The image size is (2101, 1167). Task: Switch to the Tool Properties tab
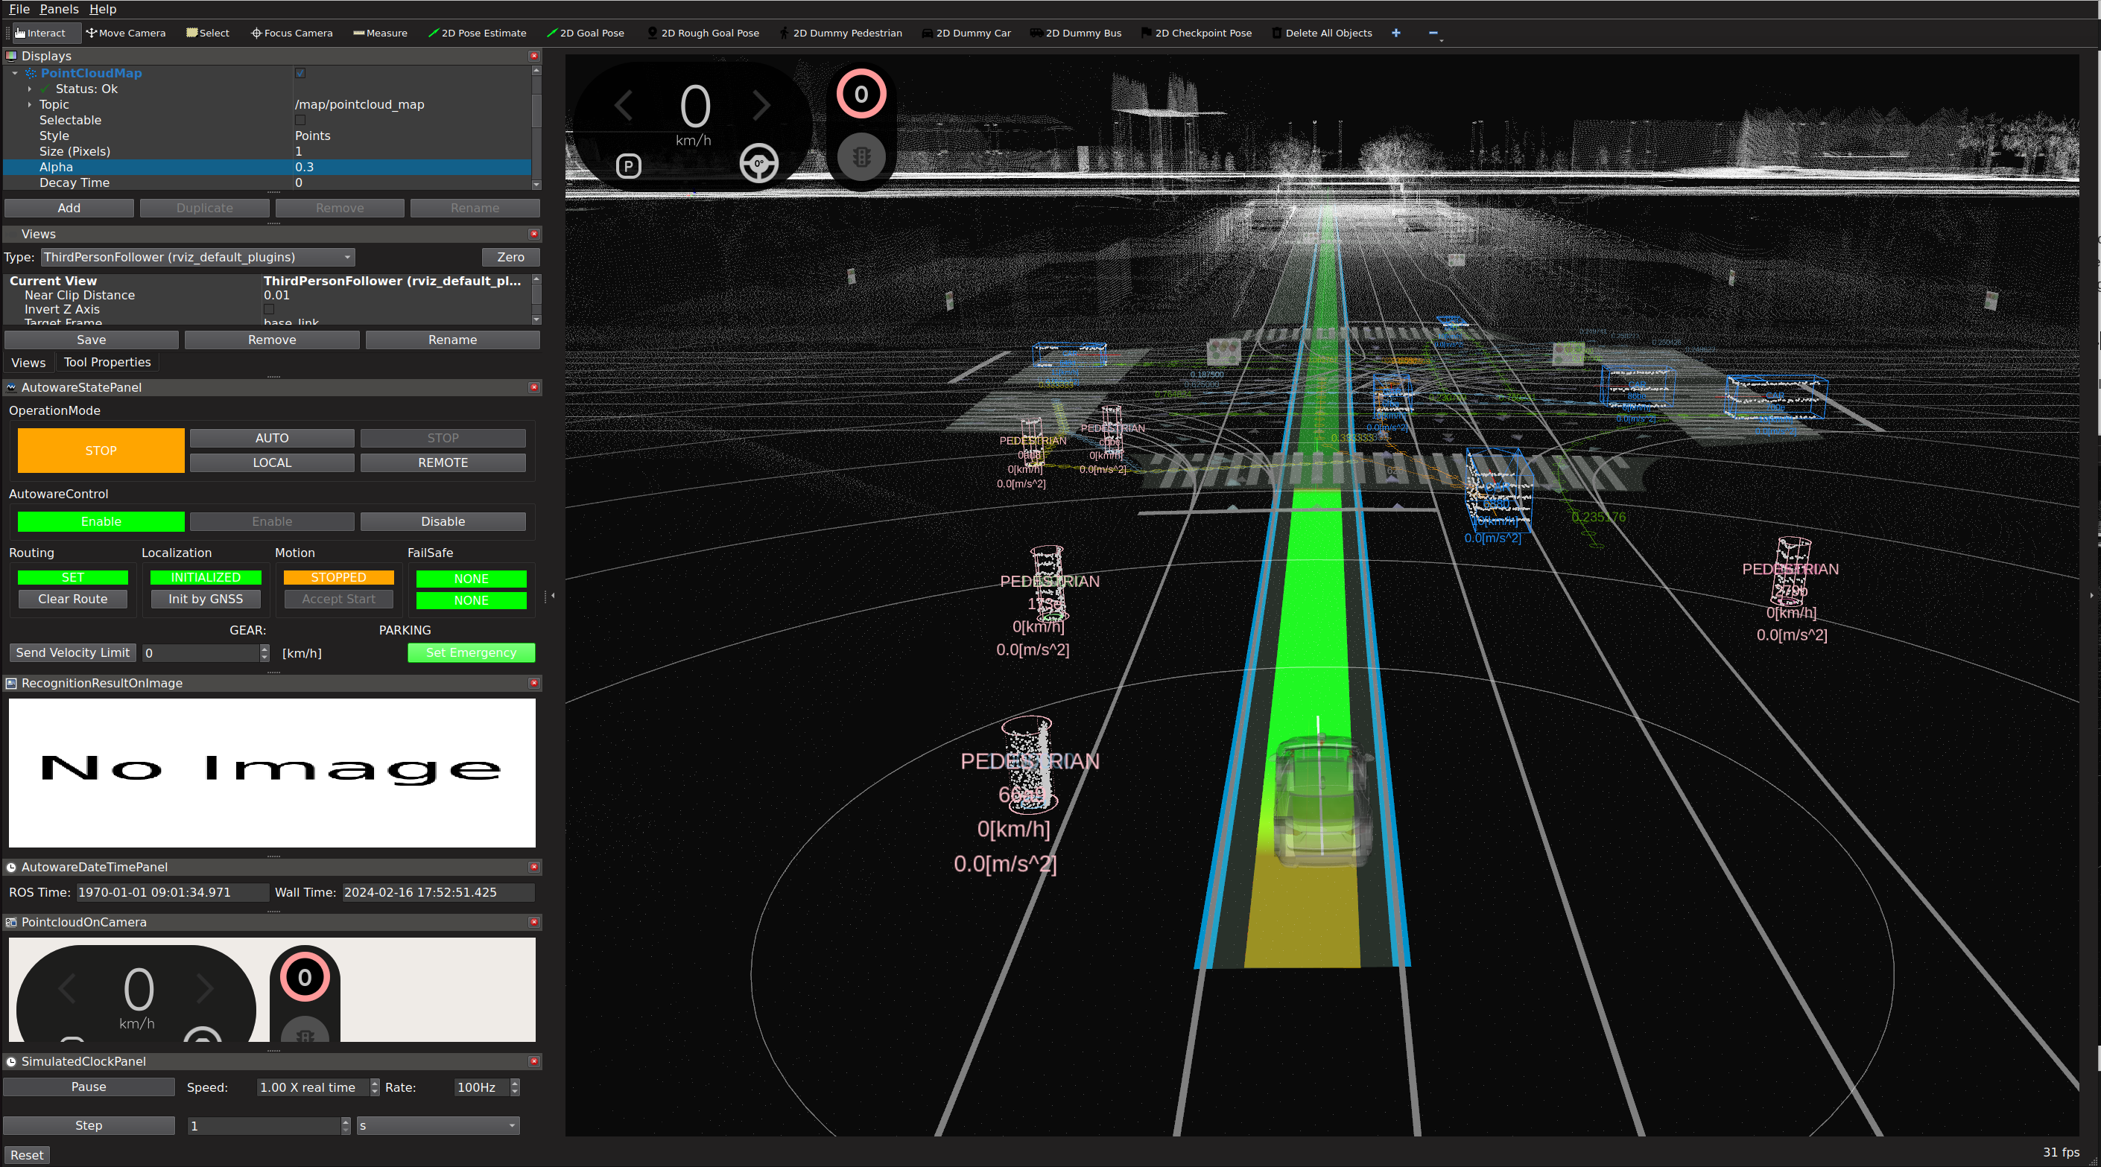point(107,362)
